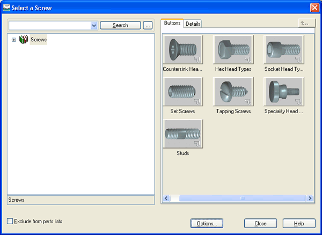This screenshot has width=322, height=235.
Task: Pick the Set Screws icon
Action: coord(182,92)
